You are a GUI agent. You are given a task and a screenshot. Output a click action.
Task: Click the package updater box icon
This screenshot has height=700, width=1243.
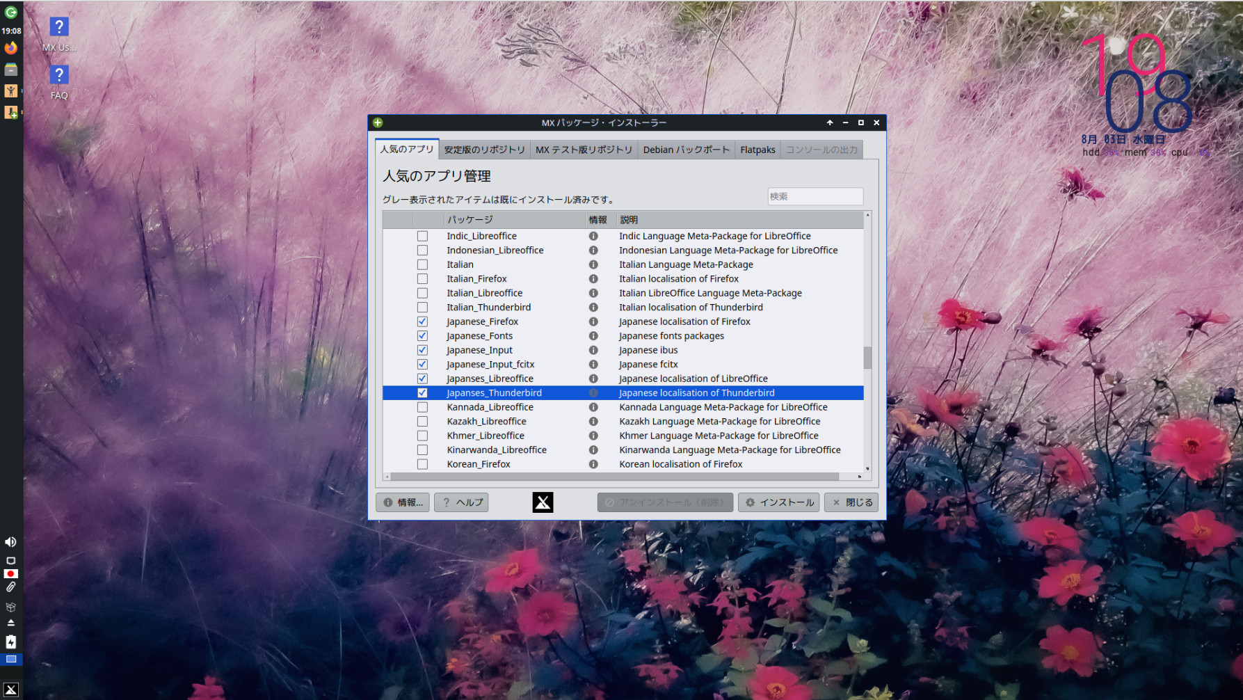[11, 607]
